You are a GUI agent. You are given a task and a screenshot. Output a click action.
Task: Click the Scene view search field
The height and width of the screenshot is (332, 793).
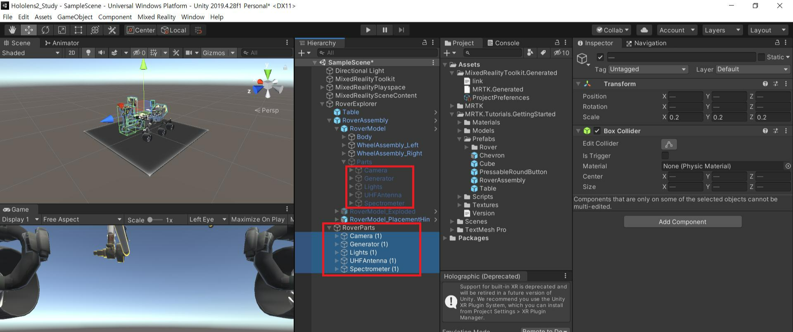pyautogui.click(x=266, y=53)
